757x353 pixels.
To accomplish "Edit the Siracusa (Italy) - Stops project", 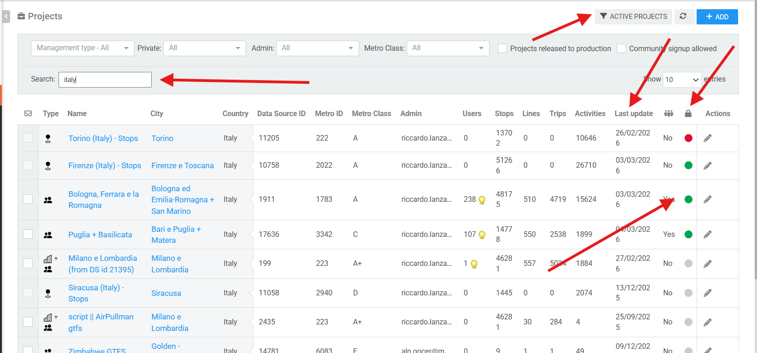I will [708, 293].
